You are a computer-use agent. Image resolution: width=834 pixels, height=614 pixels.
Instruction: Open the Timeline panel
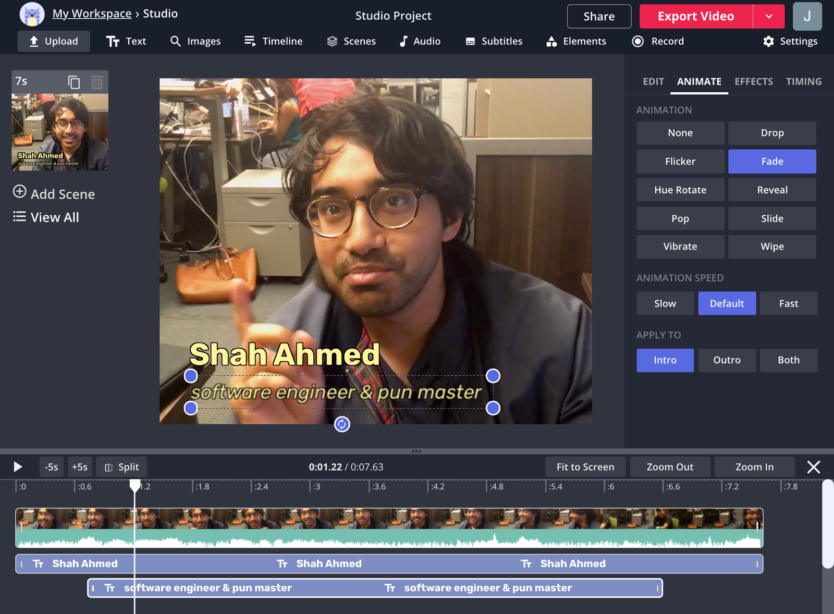273,41
